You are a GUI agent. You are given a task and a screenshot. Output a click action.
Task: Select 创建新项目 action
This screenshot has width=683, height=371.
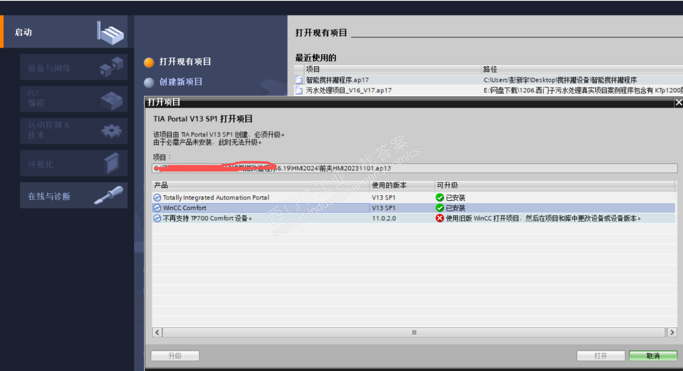click(x=181, y=82)
